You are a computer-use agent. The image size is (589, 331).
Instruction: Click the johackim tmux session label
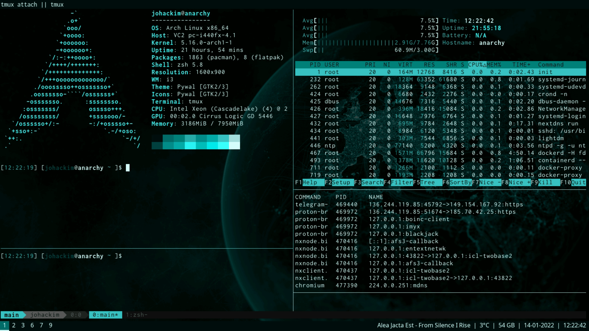(44, 314)
